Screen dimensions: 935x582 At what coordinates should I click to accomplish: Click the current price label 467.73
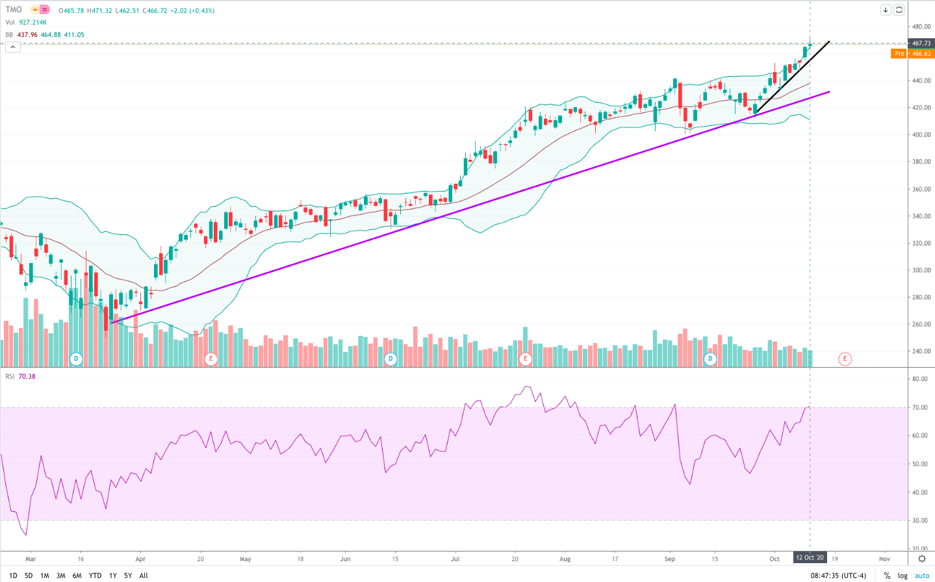pos(921,44)
